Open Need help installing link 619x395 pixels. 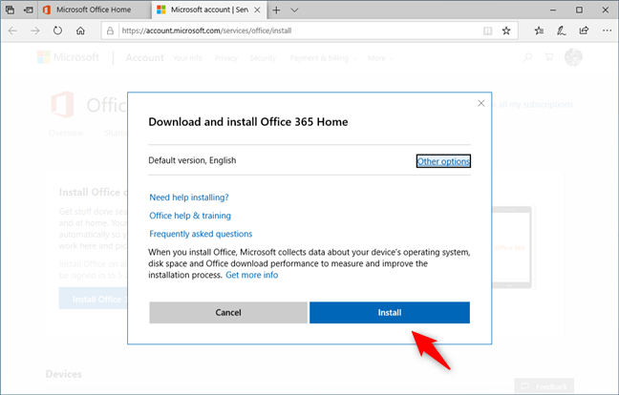coord(189,197)
